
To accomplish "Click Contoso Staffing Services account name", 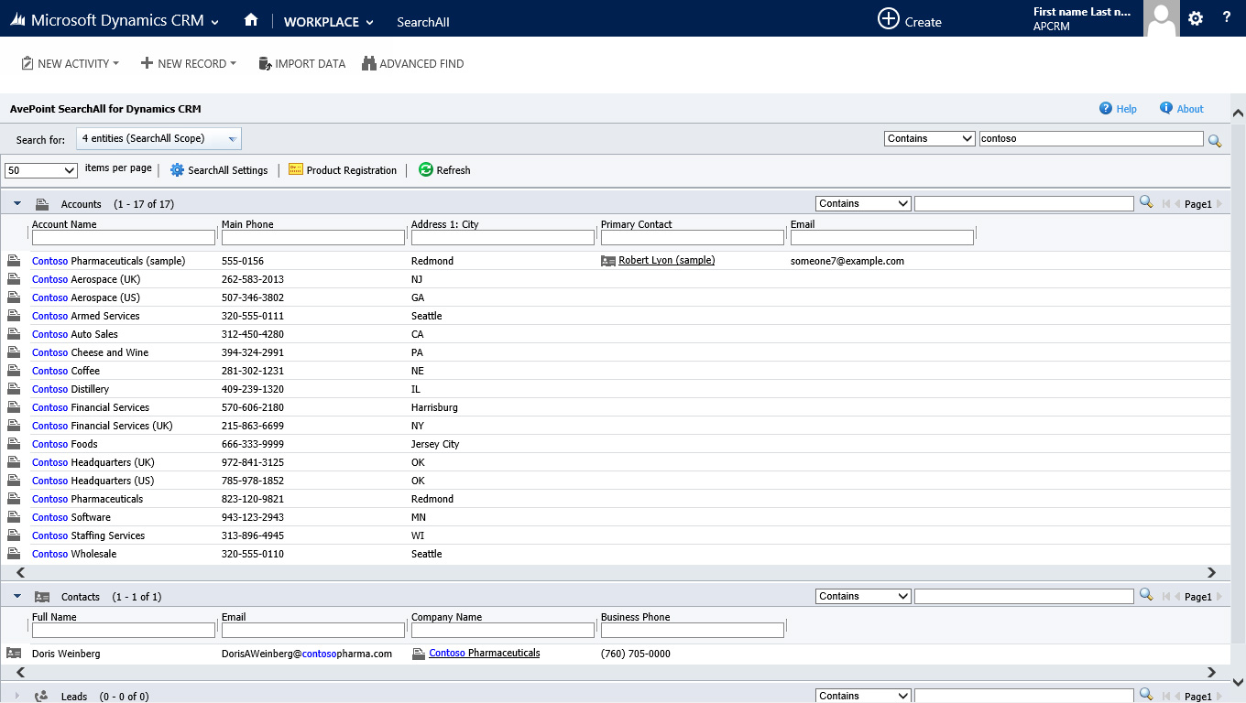I will click(88, 535).
